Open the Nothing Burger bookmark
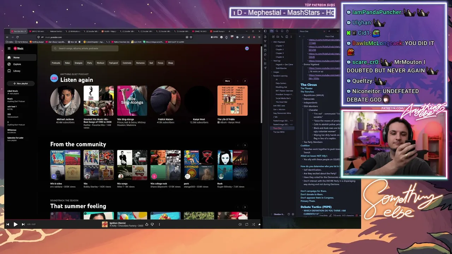The image size is (452, 254). tap(36, 42)
